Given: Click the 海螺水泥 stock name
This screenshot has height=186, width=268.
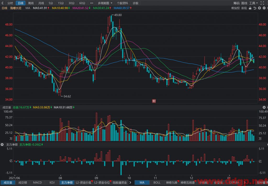Looking at the screenshot, I should 16,8.
